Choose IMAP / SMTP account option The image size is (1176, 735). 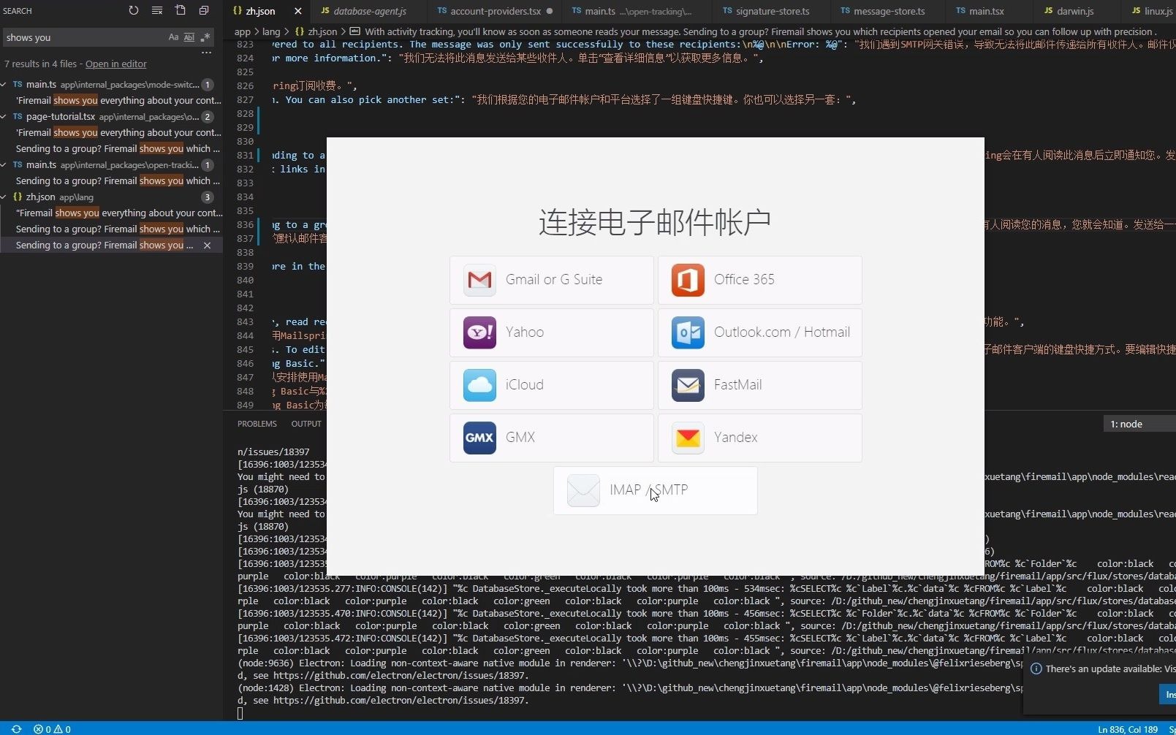pos(656,490)
